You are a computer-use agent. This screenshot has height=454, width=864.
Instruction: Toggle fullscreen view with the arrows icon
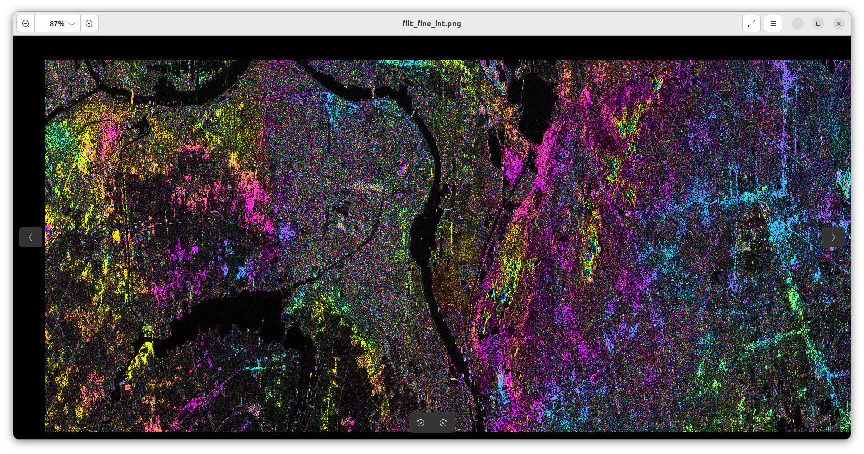click(x=752, y=24)
